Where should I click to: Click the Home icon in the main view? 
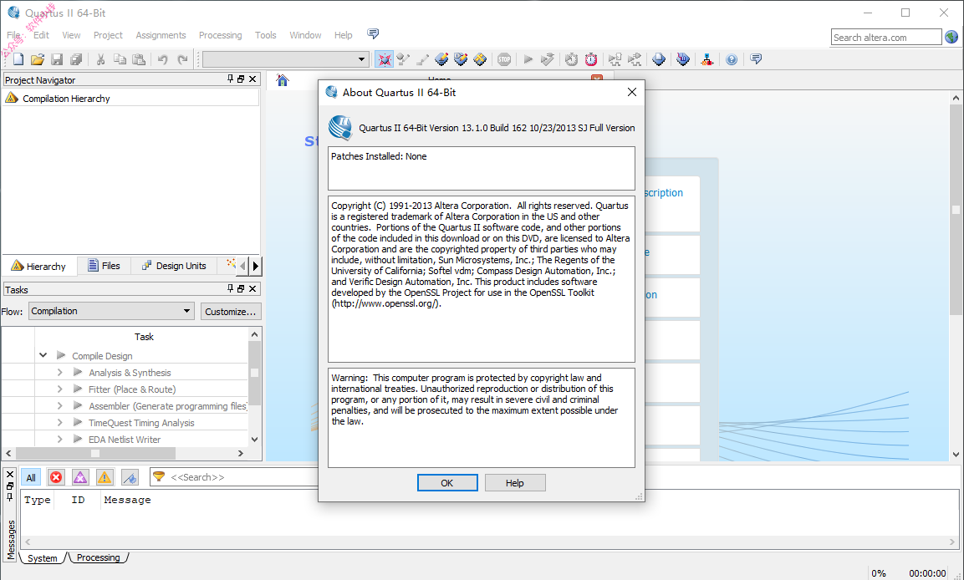[283, 80]
